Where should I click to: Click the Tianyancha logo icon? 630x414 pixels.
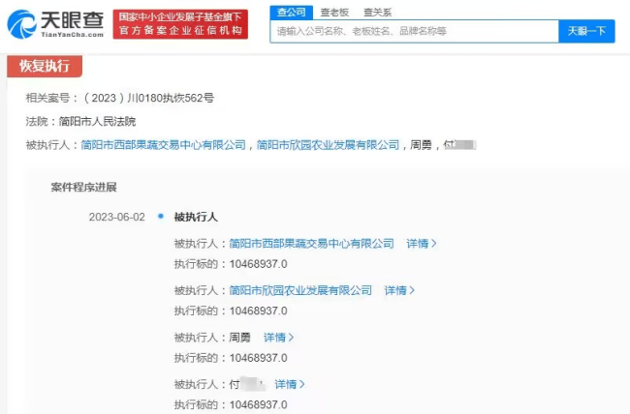[x=21, y=24]
